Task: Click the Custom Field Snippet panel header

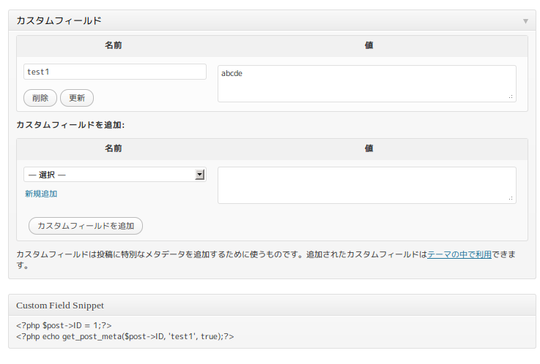Action: [x=60, y=305]
